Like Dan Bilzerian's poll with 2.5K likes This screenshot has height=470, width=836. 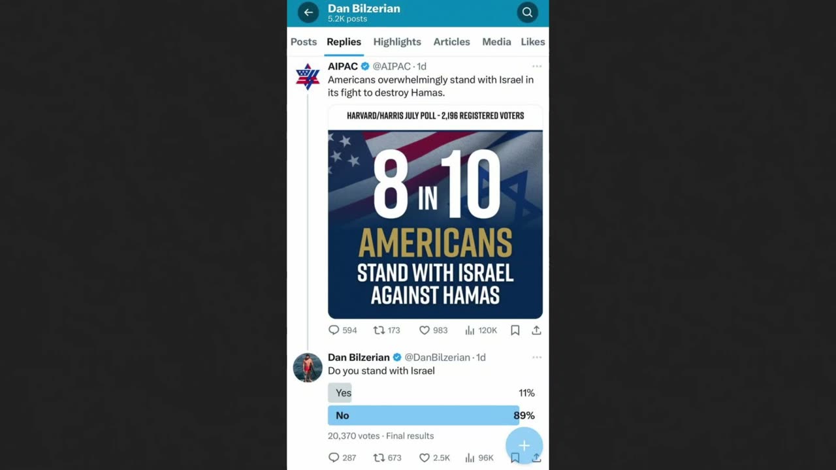(434, 458)
